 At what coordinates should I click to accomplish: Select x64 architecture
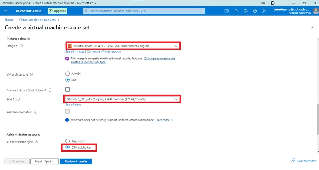tap(67, 80)
